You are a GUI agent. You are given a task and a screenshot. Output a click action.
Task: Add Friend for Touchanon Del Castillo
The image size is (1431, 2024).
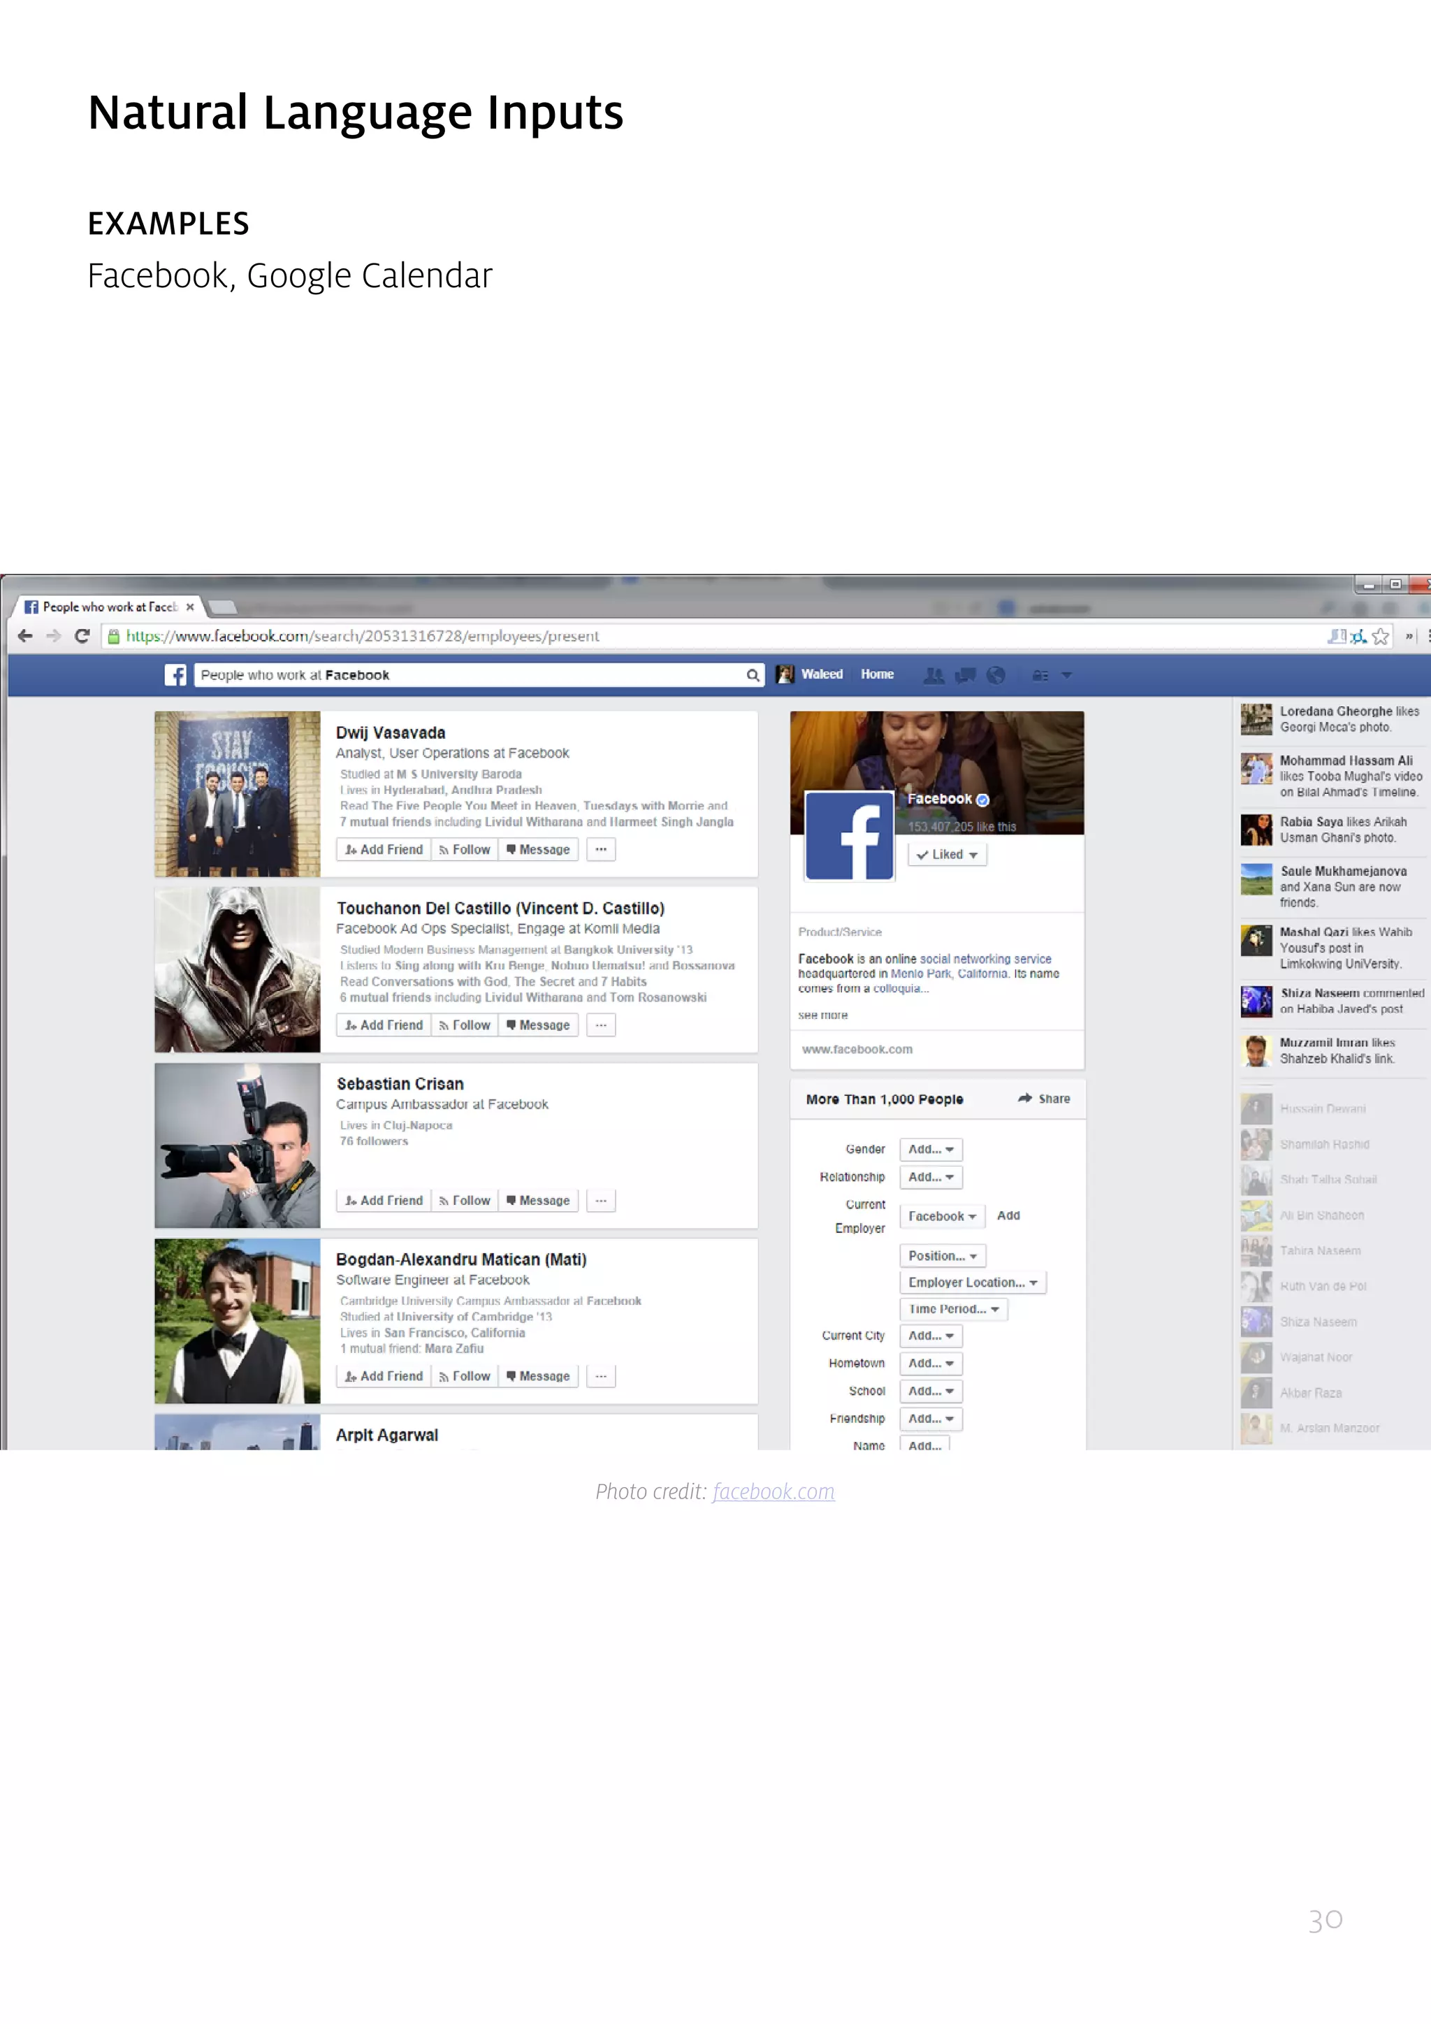[384, 1025]
